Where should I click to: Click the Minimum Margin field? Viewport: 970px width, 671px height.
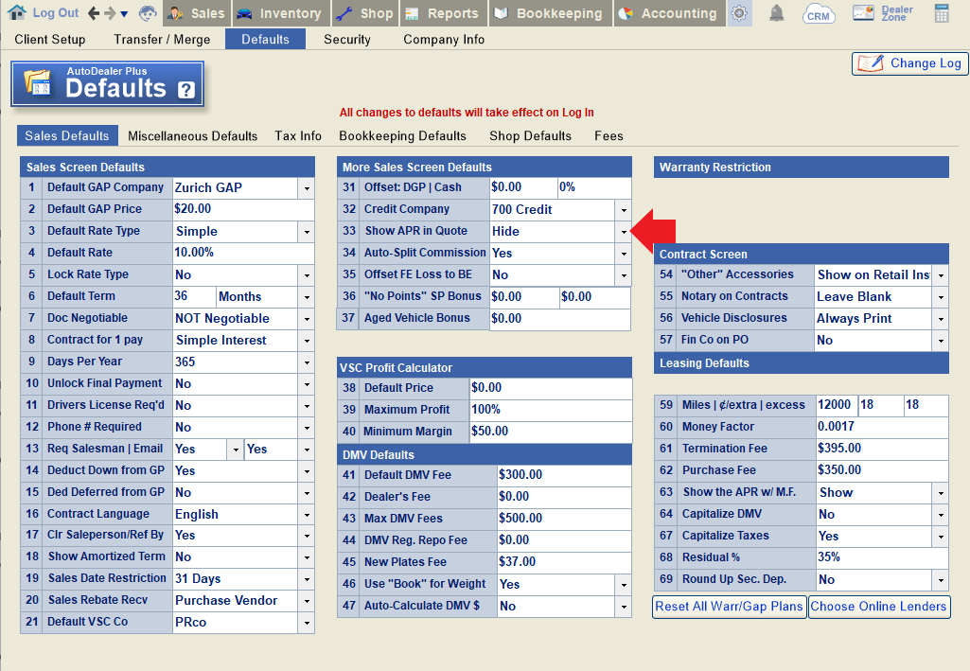(x=551, y=431)
